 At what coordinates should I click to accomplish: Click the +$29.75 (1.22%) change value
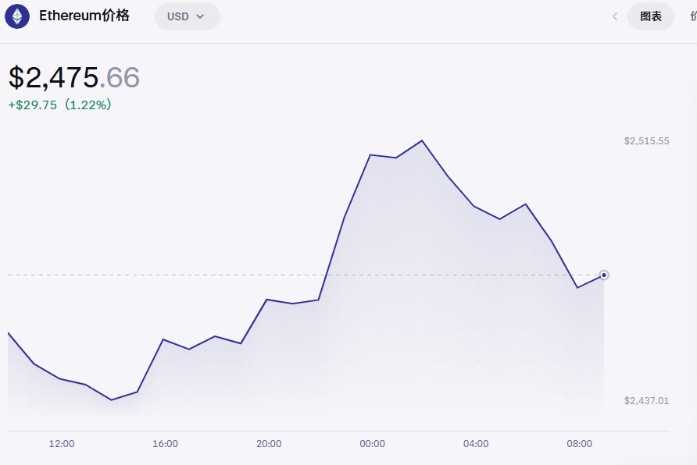click(x=60, y=105)
